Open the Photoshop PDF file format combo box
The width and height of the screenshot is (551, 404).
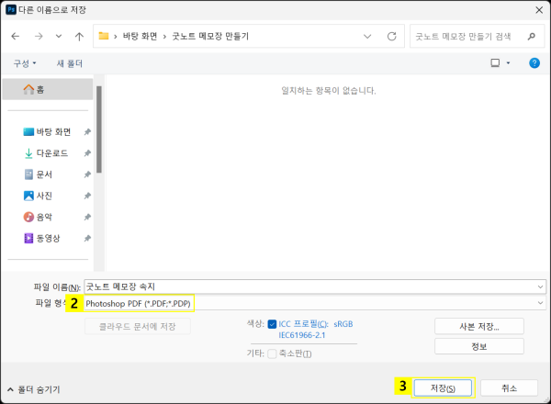coord(315,303)
